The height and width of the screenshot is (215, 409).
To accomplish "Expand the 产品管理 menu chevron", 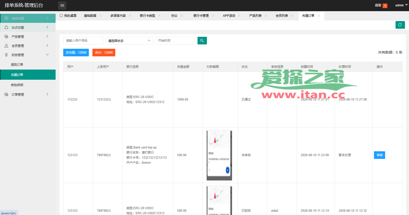I will [x=47, y=36].
